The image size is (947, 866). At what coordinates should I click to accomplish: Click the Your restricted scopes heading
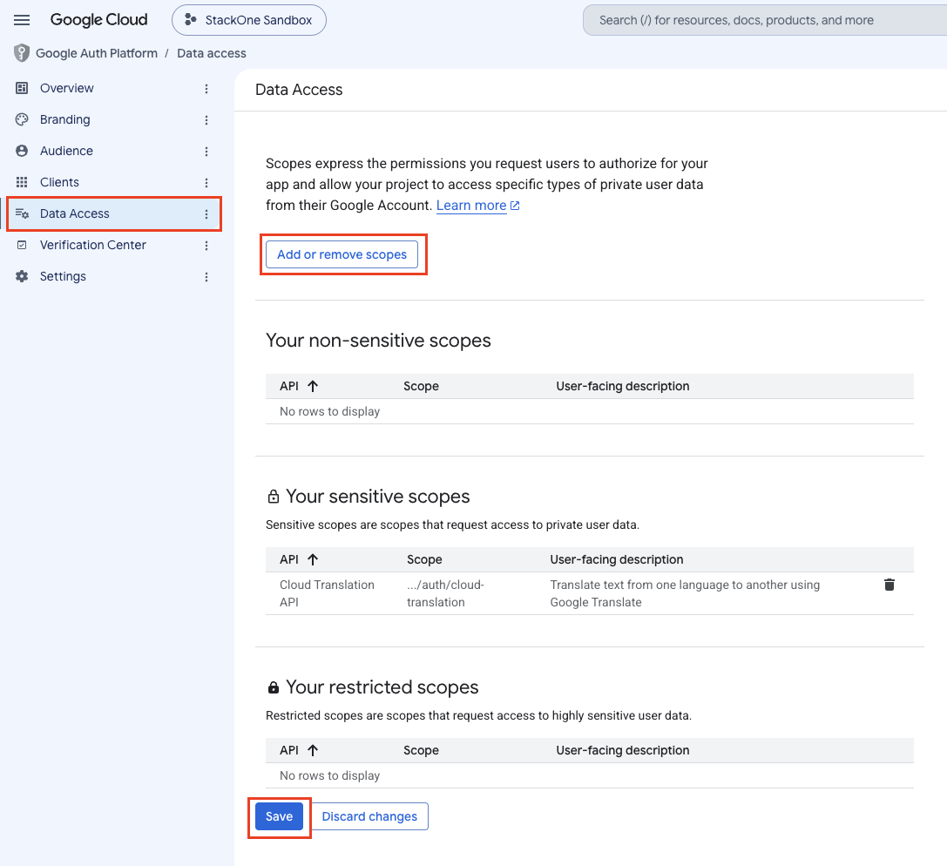coord(382,687)
